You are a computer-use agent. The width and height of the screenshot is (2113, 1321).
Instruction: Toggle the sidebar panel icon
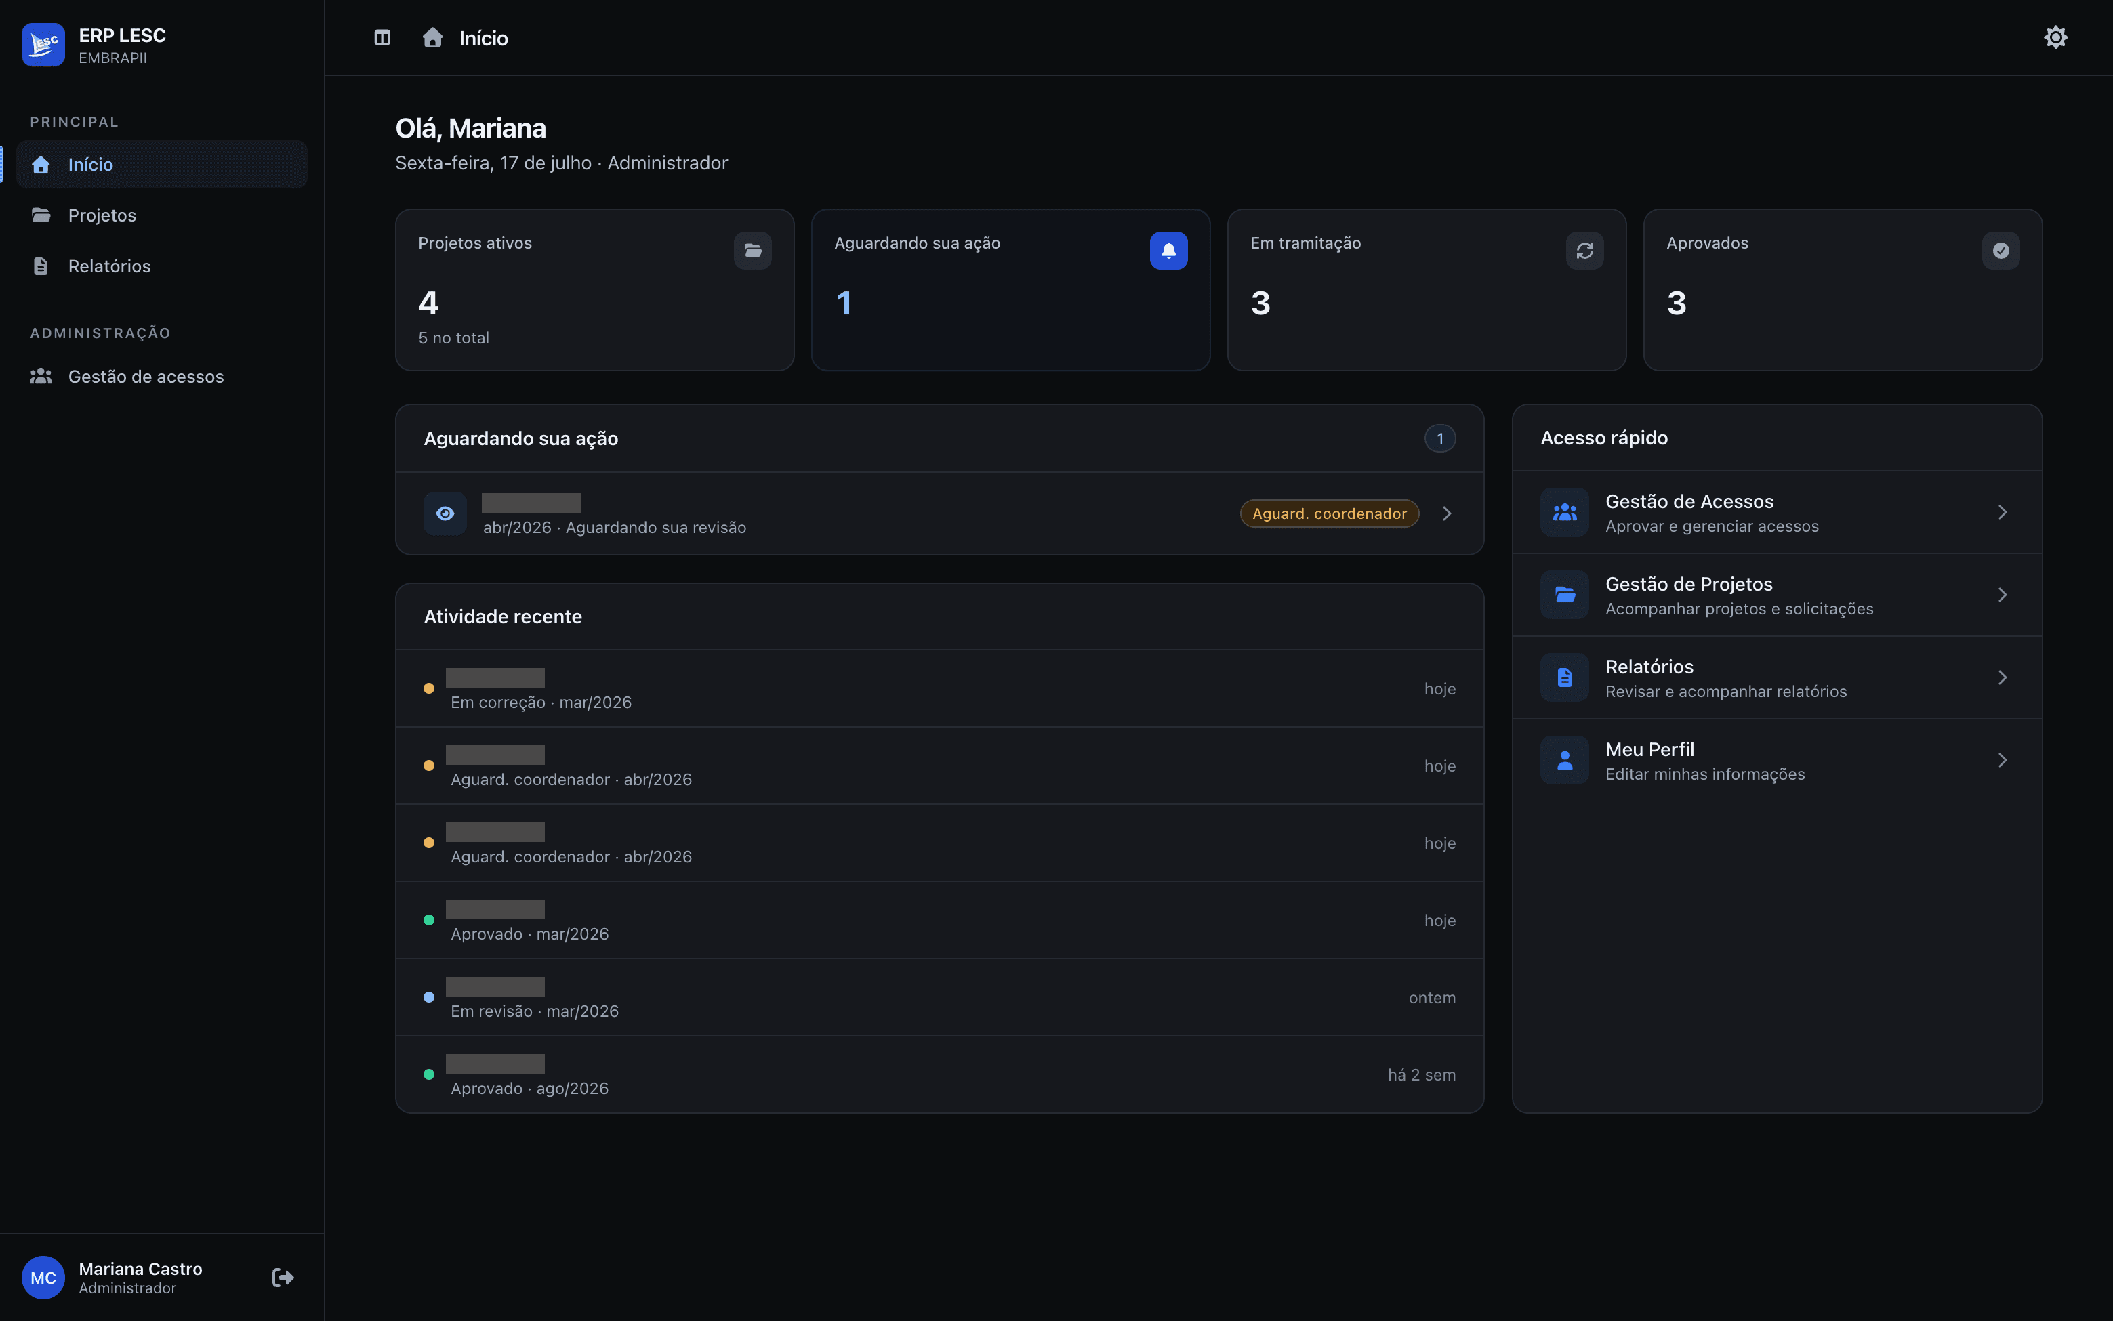(x=382, y=37)
